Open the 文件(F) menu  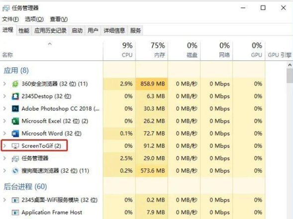pyautogui.click(x=10, y=19)
